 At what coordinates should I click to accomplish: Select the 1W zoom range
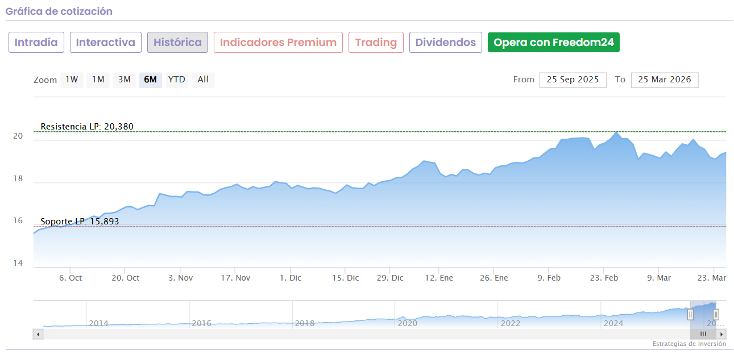72,80
